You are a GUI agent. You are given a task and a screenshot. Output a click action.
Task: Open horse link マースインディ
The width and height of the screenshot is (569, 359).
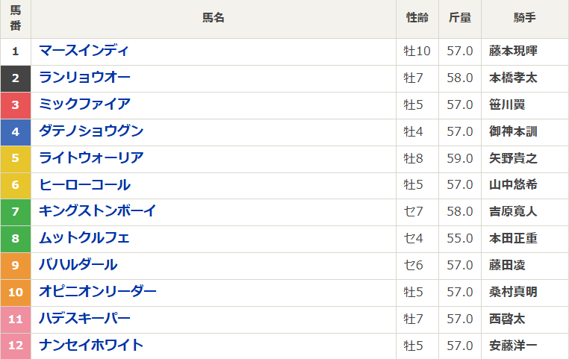[84, 51]
